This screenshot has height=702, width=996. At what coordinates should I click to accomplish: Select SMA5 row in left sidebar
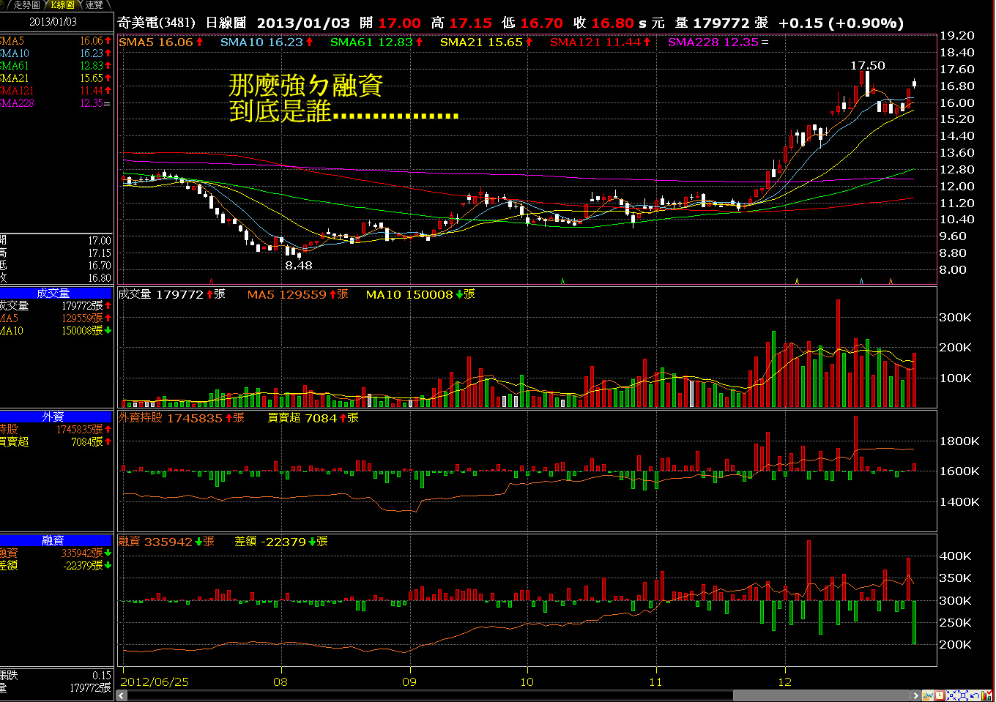click(x=56, y=41)
